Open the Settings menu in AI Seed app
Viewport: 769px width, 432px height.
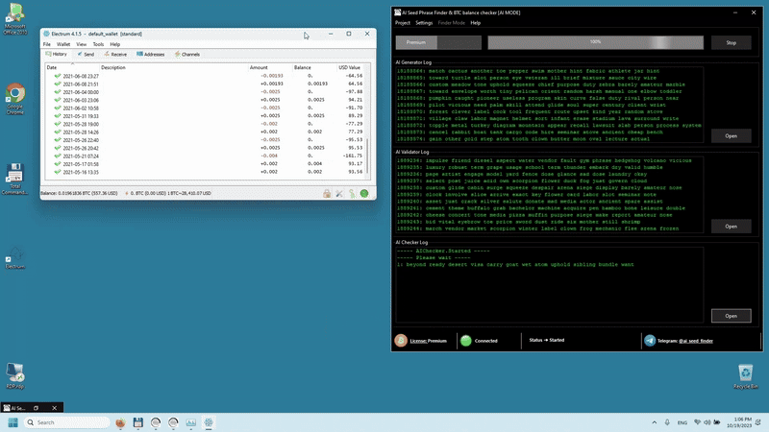click(424, 22)
